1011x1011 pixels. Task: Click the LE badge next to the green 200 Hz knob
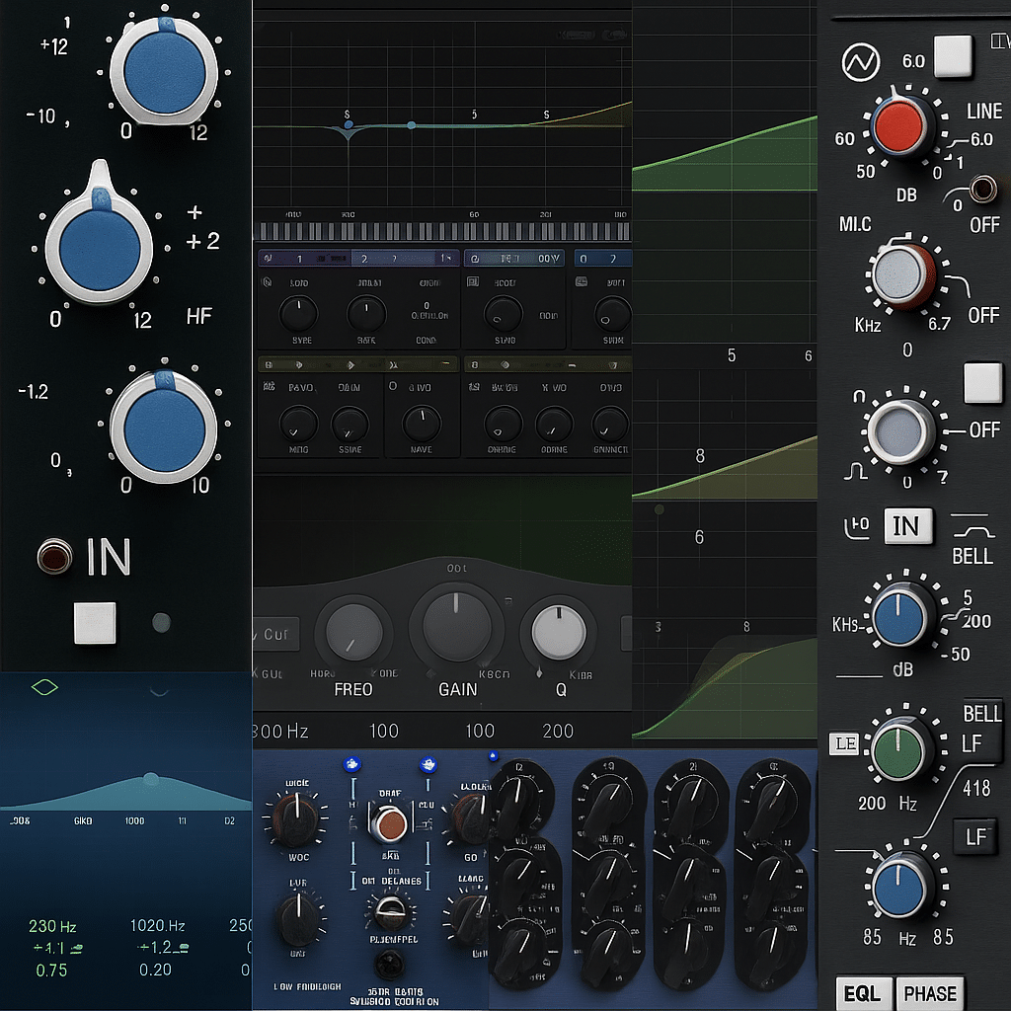tap(844, 745)
